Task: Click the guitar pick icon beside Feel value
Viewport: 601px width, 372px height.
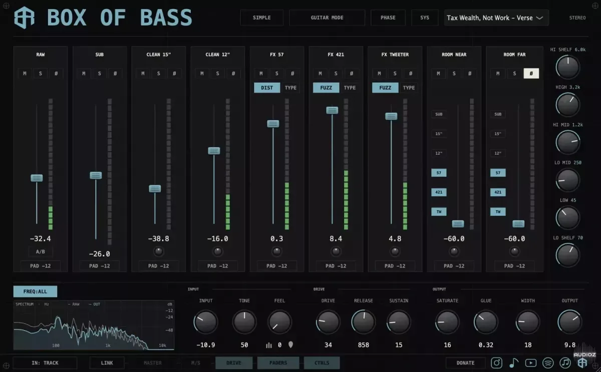Action: pos(290,344)
